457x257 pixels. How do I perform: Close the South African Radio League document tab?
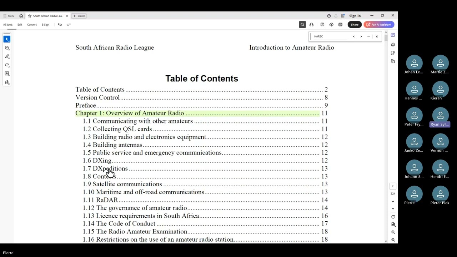(67, 16)
